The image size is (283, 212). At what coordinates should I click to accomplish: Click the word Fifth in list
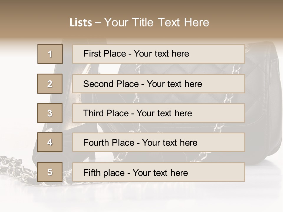click(92, 173)
